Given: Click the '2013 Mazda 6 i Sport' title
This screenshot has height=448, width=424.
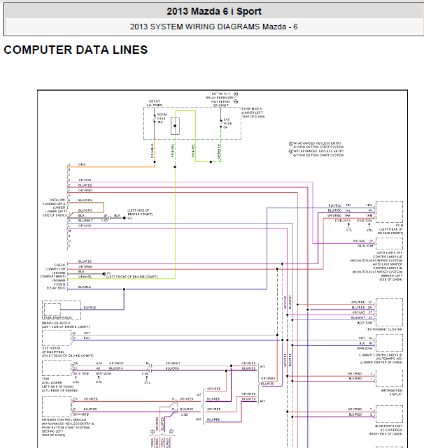Looking at the screenshot, I should point(214,11).
